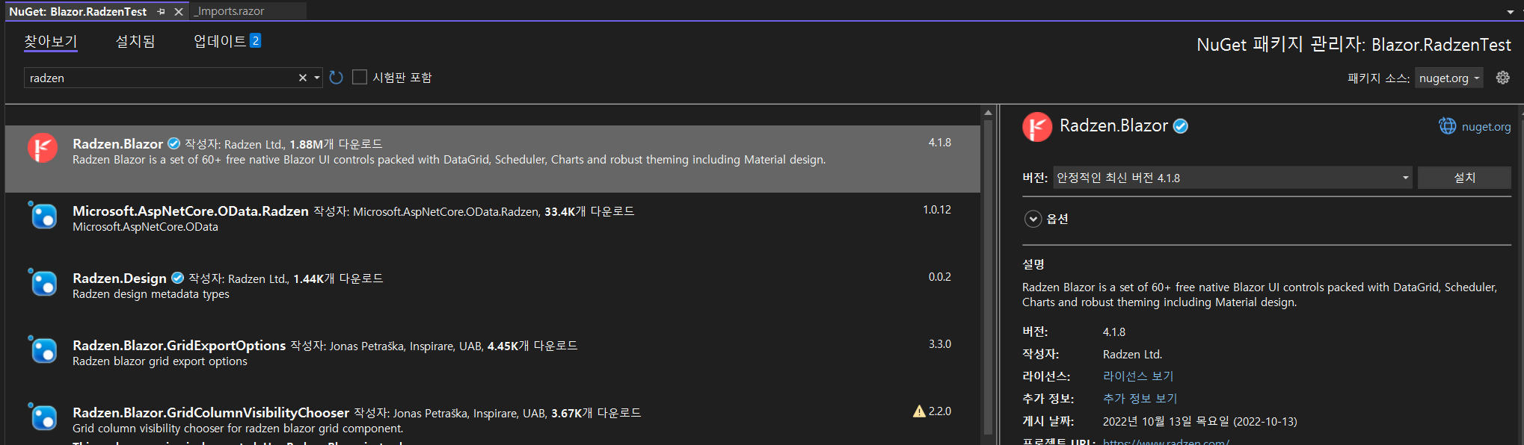
Task: Select Radzen.Blazor.GridColumnVisibilityChooser package title
Action: (x=211, y=412)
